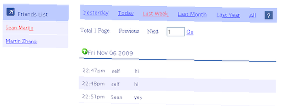Show Today's chat history
Screen dimensions: 281x107
(126, 13)
